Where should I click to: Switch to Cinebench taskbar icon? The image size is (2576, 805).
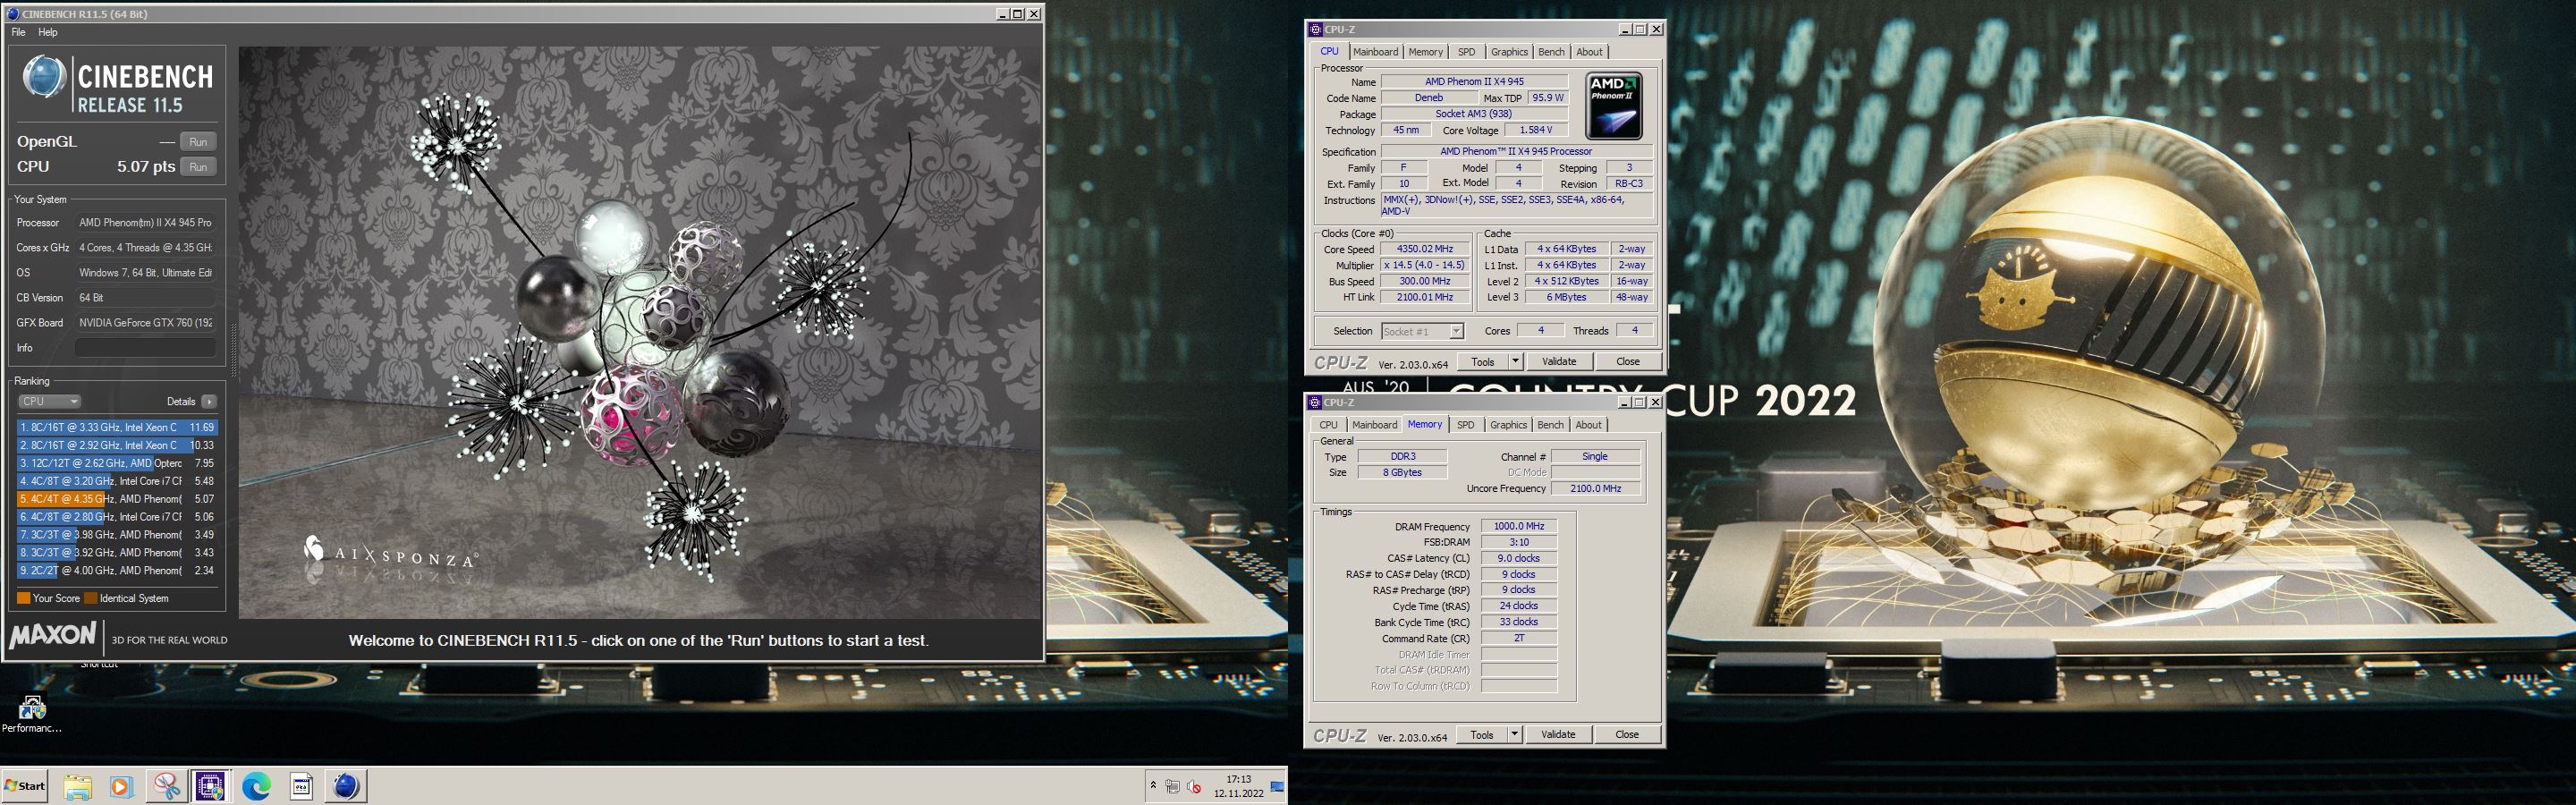tap(346, 786)
